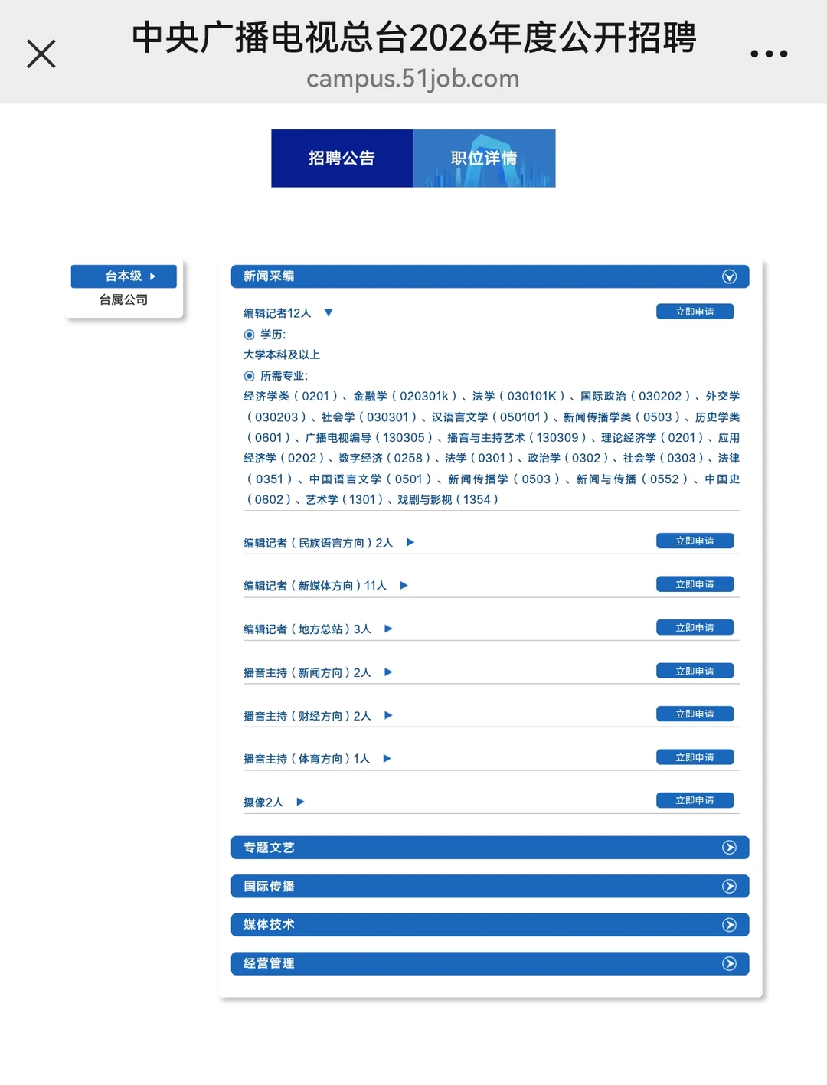This screenshot has width=827, height=1085.
Task: Switch to the 招聘公告 tab
Action: (x=342, y=158)
